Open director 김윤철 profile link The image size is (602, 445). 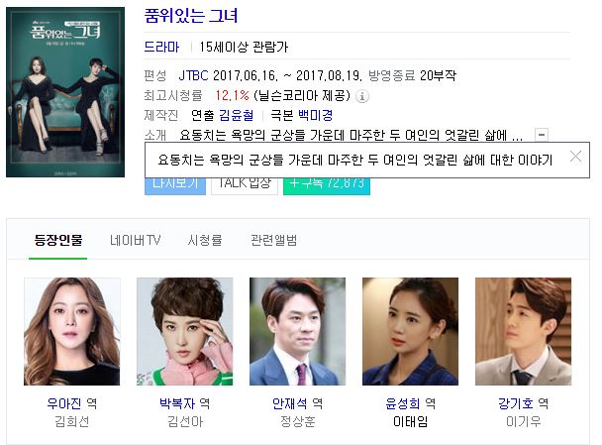click(x=236, y=115)
